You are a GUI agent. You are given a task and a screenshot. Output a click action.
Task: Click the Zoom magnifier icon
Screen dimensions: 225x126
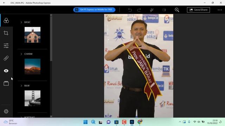pos(177,10)
